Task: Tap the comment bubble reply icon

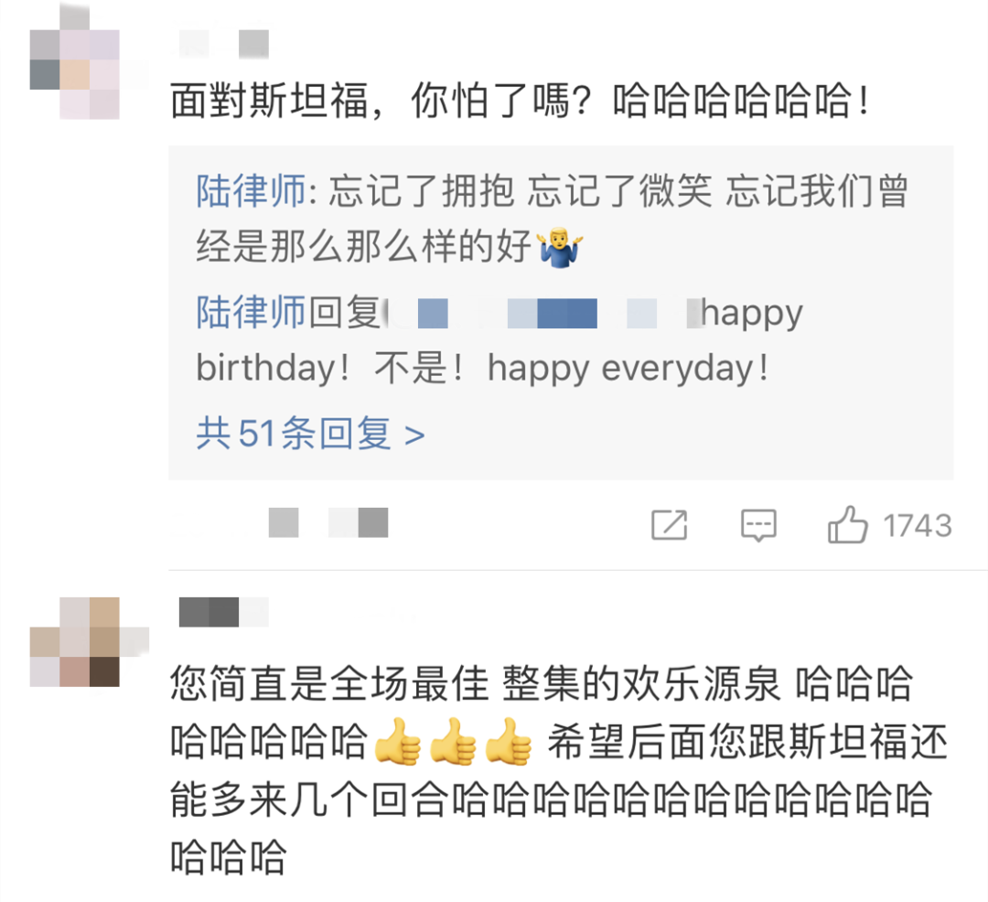Action: tap(758, 525)
